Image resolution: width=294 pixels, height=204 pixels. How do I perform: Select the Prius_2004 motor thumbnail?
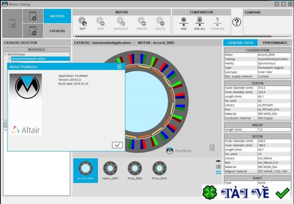pos(135,171)
